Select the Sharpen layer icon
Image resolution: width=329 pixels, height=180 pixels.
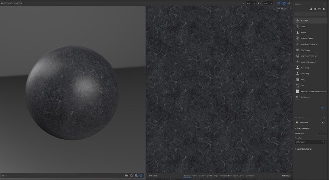coord(297,32)
